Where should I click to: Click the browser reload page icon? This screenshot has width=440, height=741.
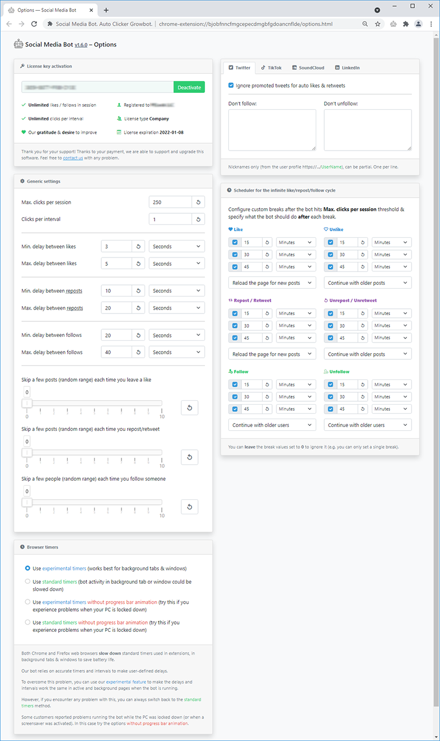click(34, 24)
